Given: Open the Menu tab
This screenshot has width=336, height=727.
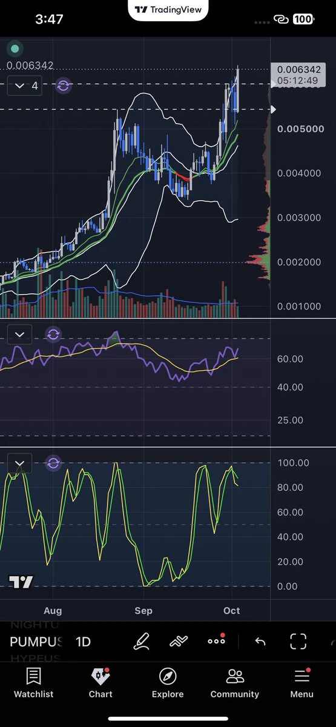Looking at the screenshot, I should pos(301,683).
